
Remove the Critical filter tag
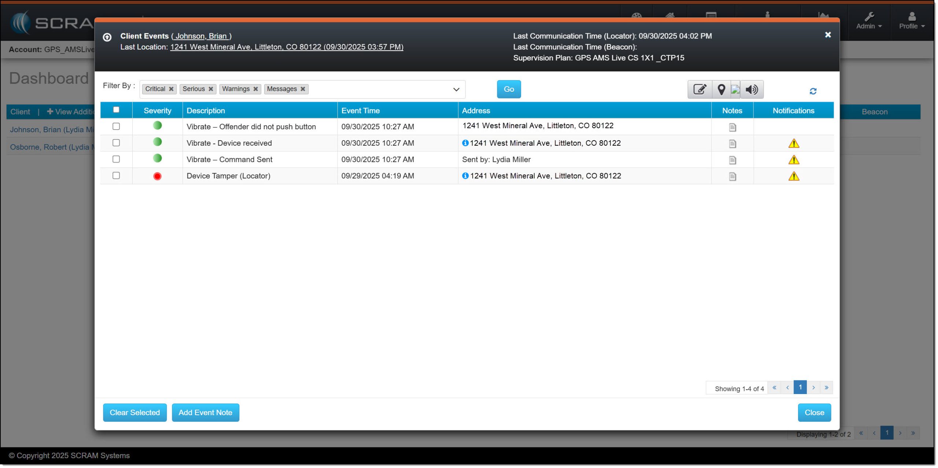pyautogui.click(x=171, y=89)
